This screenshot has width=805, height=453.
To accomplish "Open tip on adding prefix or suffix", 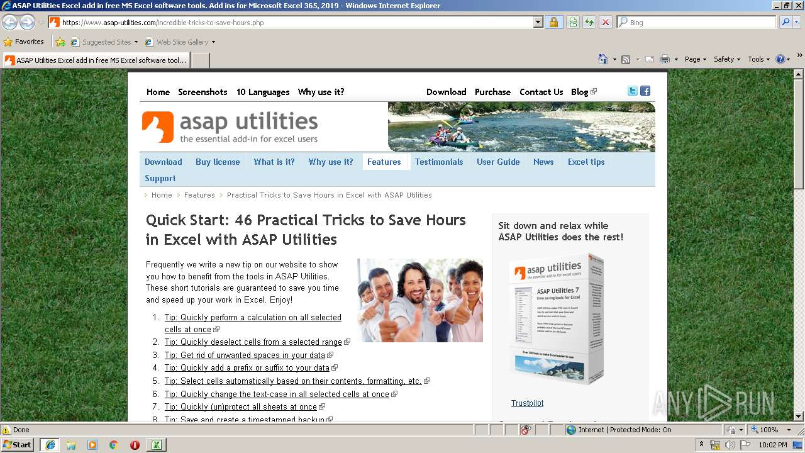I will (247, 368).
